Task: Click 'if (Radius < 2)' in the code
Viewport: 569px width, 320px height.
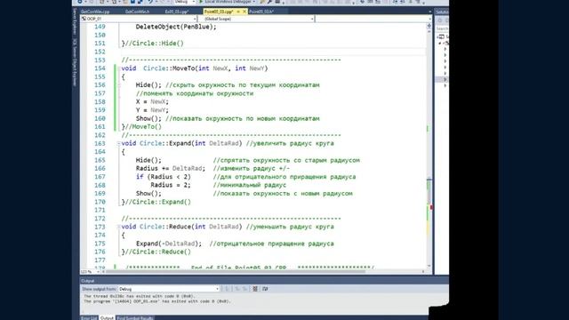Action: click(x=163, y=177)
